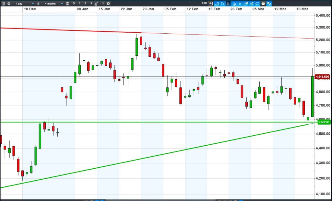Click the 12 Mar date label
The height and width of the screenshot is (201, 332).
(x=280, y=9)
